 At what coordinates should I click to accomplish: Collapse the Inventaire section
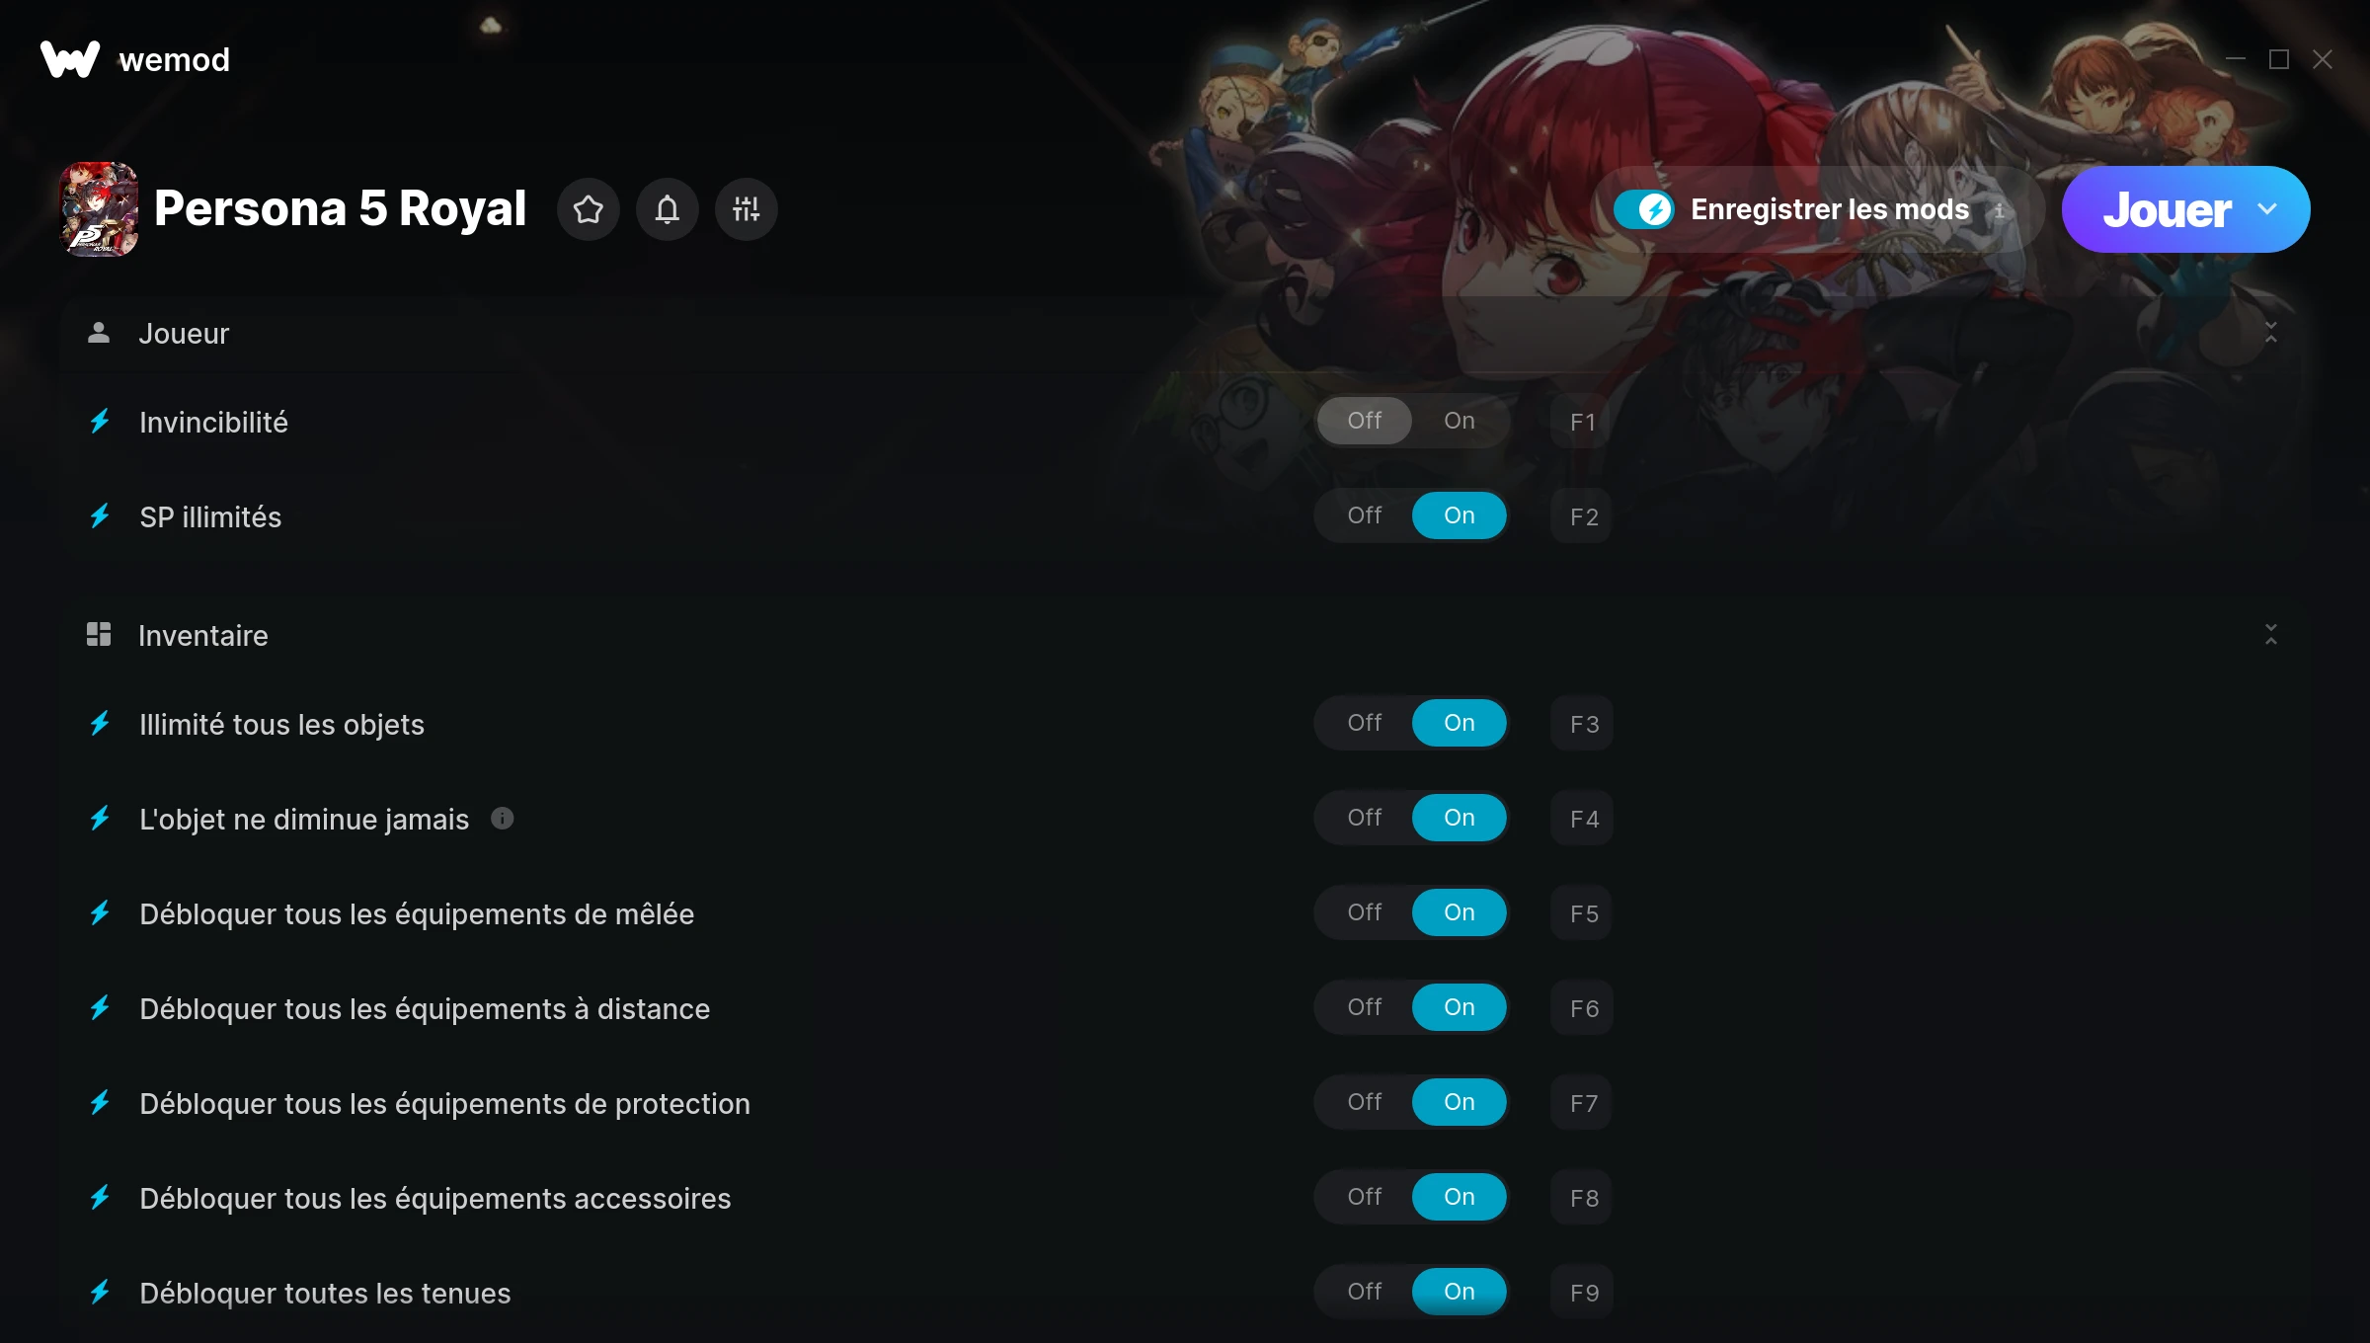tap(2271, 634)
